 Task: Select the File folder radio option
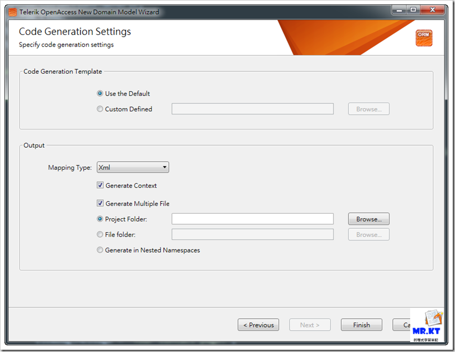coord(100,234)
